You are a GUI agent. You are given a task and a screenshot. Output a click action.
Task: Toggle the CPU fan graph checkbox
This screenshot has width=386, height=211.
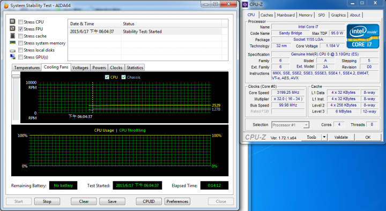point(107,77)
